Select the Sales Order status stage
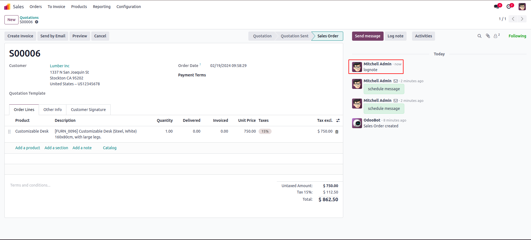Viewport: 531px width, 240px height. coord(328,36)
